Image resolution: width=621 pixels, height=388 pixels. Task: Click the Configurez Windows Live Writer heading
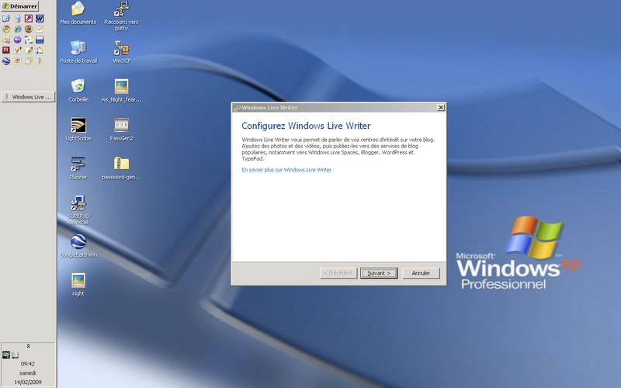click(306, 126)
